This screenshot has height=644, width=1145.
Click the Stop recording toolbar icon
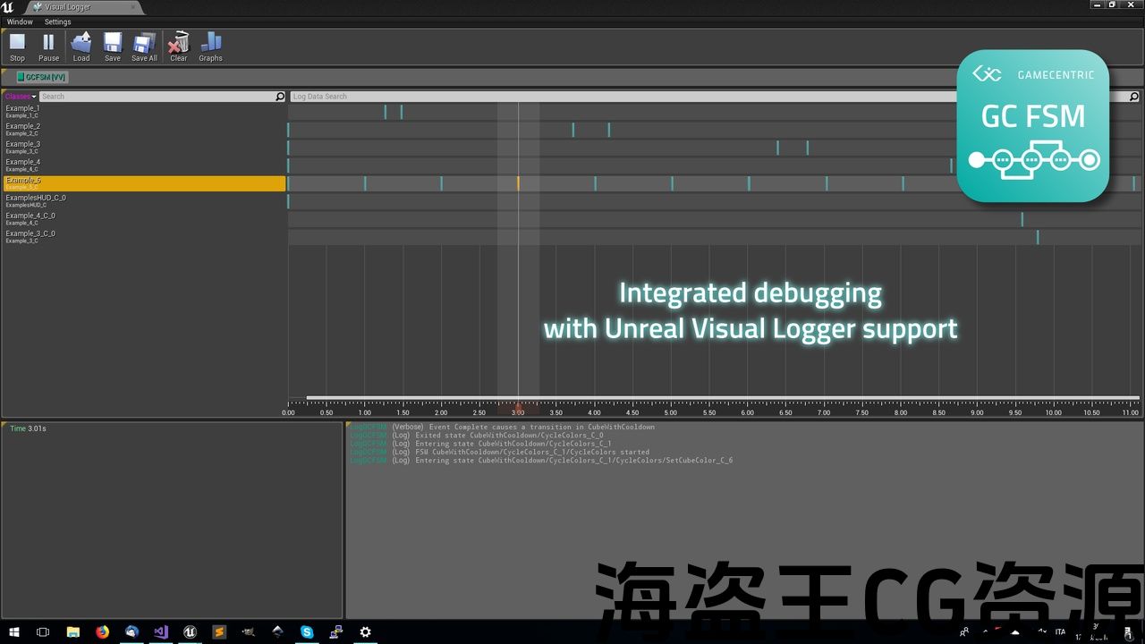[17, 47]
